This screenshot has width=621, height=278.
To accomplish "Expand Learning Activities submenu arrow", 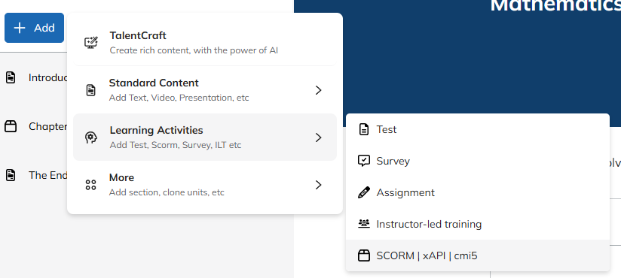I will 318,137.
